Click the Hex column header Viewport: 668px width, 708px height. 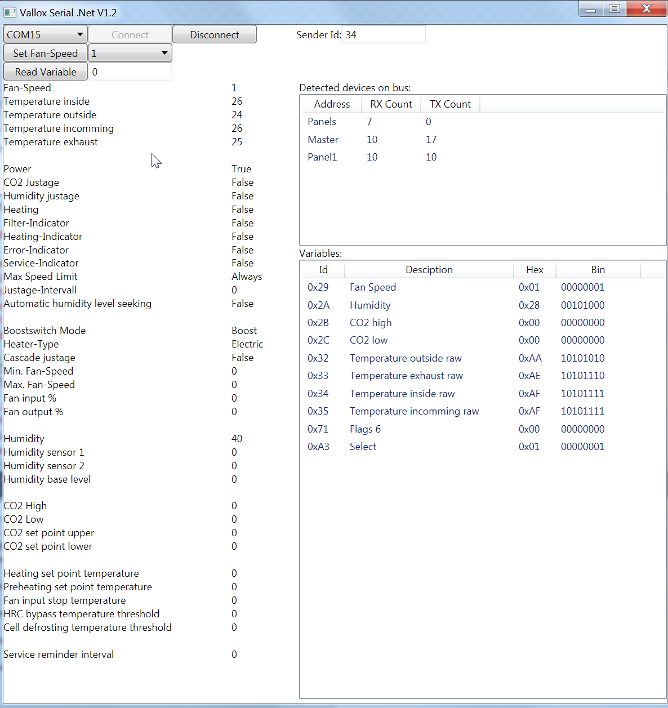coord(535,270)
